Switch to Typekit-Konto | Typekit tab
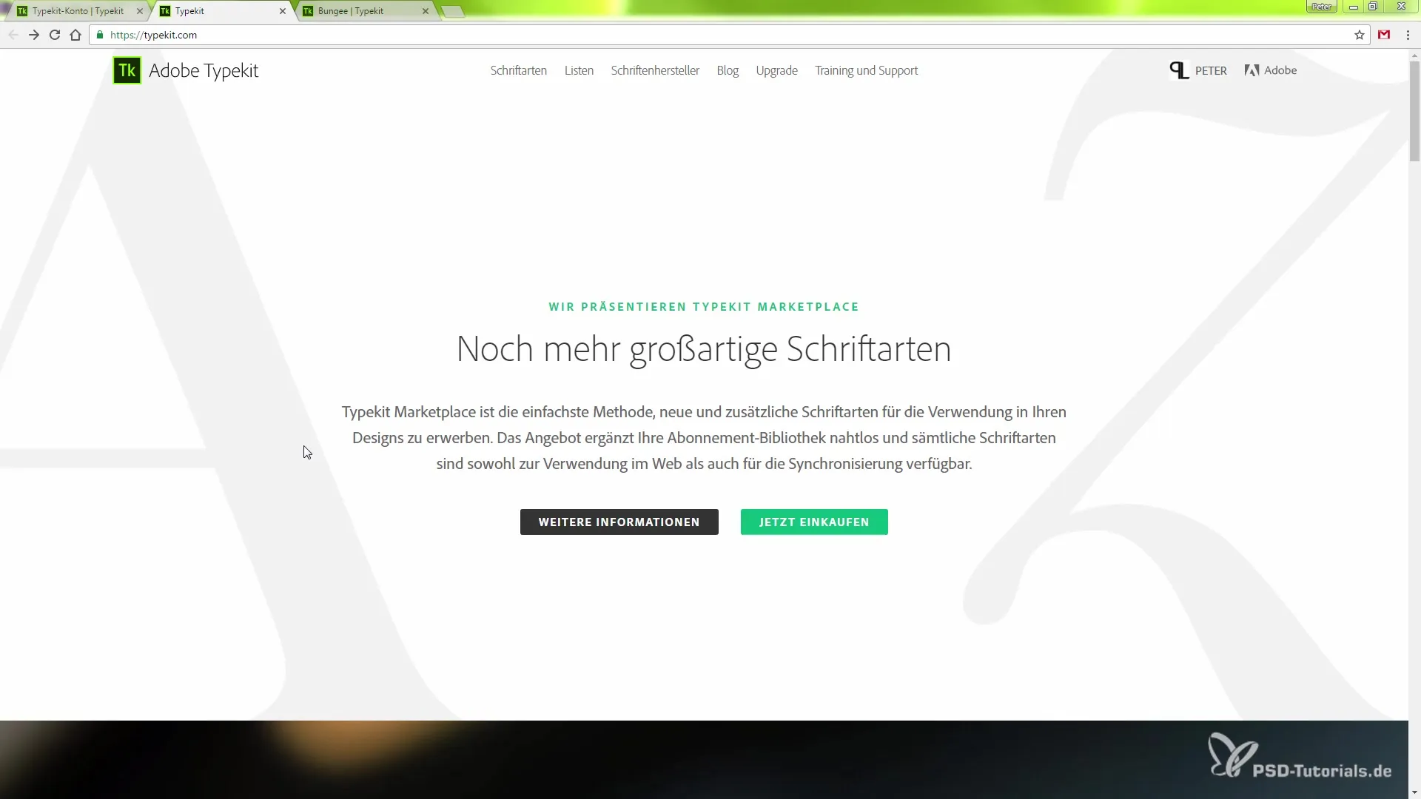 pyautogui.click(x=78, y=11)
